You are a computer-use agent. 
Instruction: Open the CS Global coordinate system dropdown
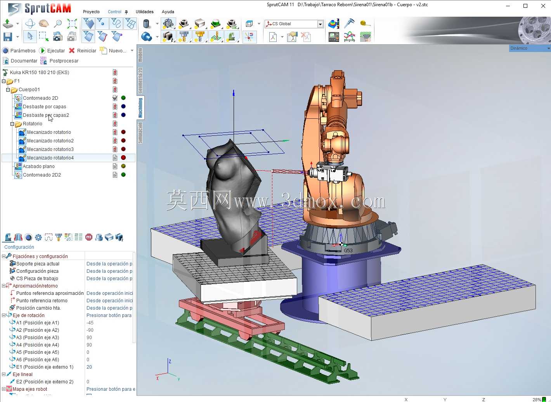[x=321, y=24]
